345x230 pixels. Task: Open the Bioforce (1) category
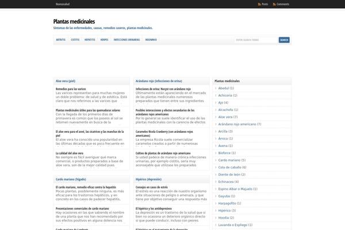227,153
